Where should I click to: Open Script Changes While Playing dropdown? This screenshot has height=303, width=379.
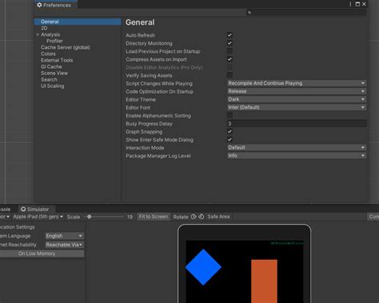[297, 83]
